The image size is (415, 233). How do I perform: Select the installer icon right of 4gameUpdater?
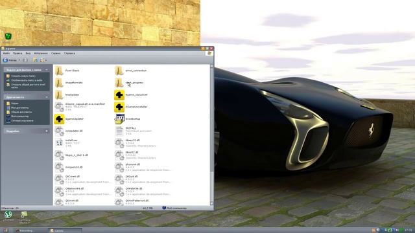point(119,119)
